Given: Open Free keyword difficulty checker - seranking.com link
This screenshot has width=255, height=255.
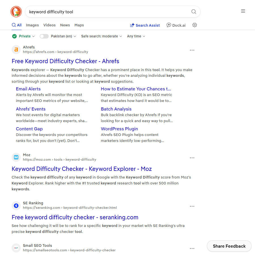Looking at the screenshot, I should pos(75,217).
